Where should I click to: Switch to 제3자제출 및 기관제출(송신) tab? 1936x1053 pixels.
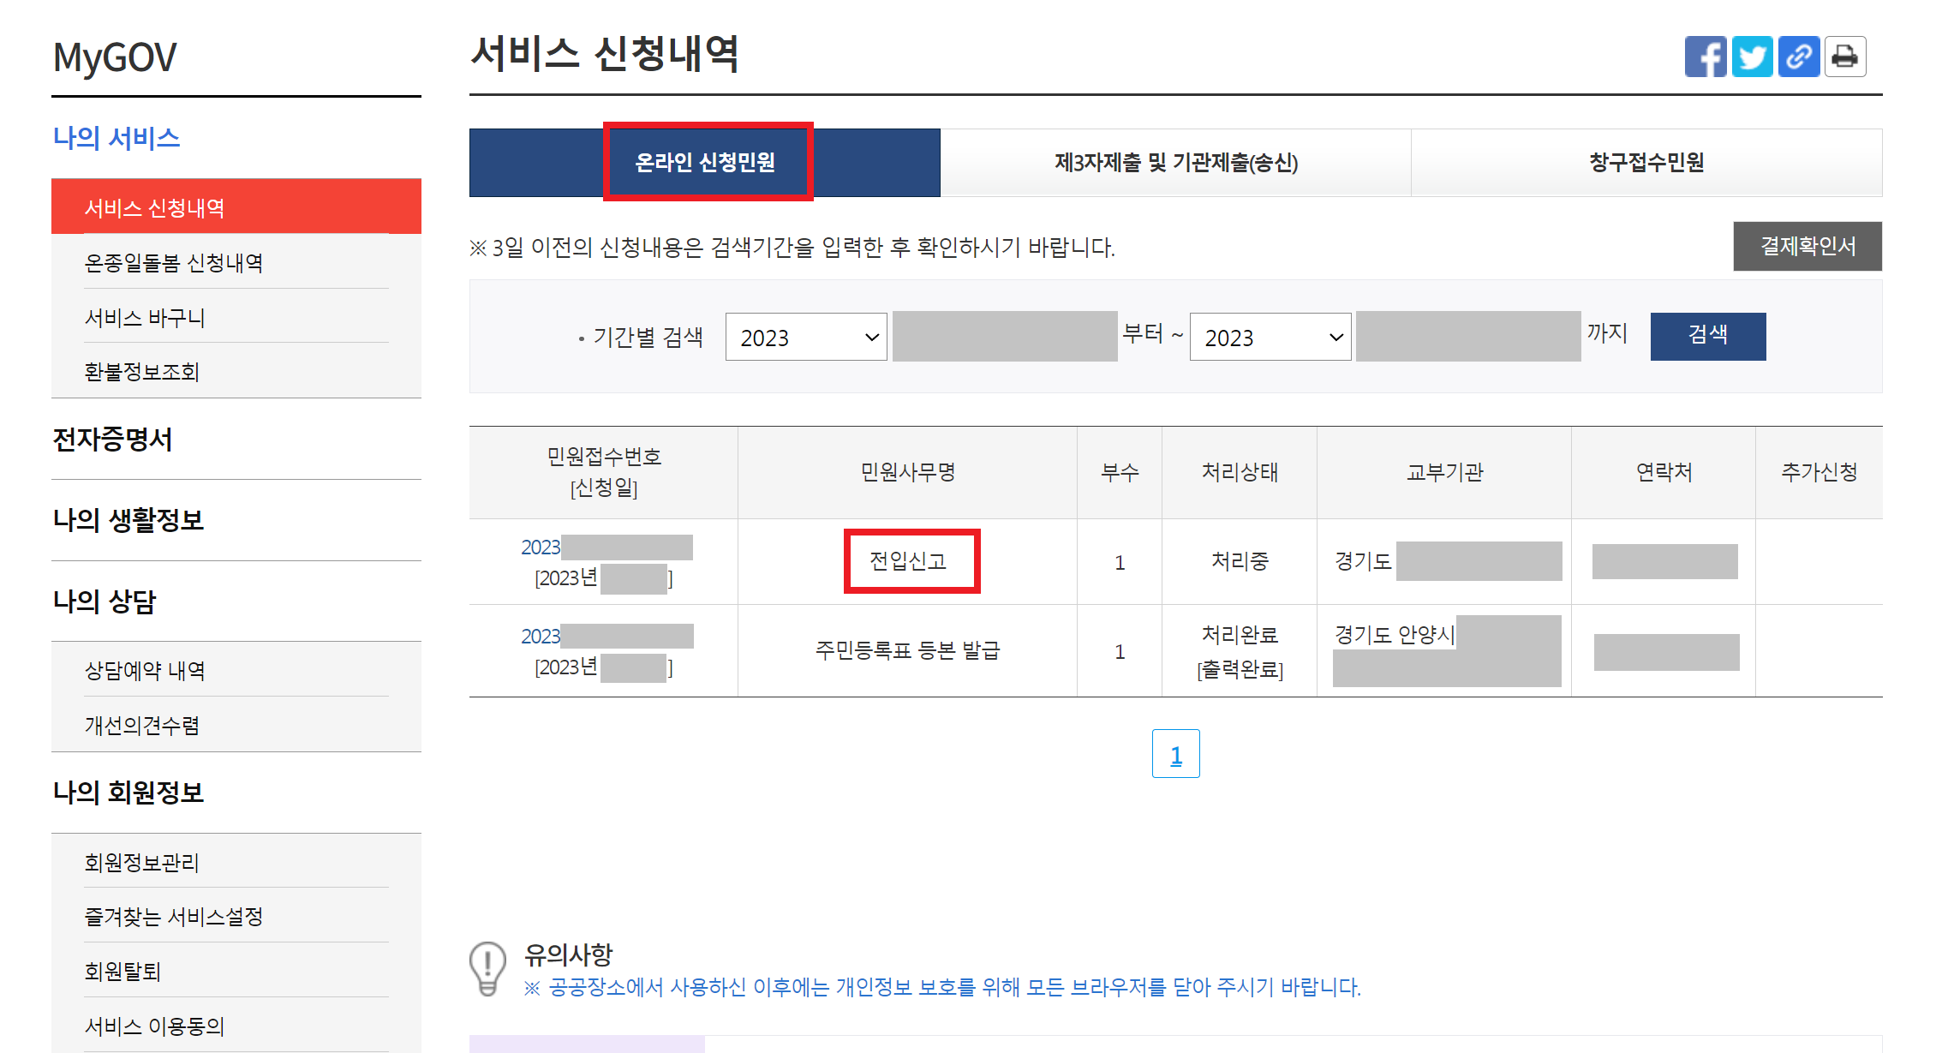1175,162
